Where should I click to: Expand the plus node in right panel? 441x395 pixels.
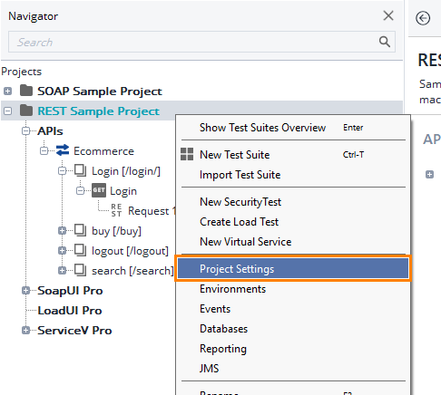pos(429,174)
